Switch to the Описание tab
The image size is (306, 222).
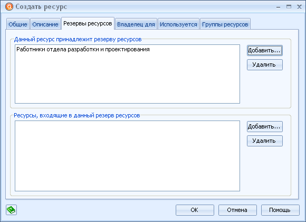click(45, 24)
